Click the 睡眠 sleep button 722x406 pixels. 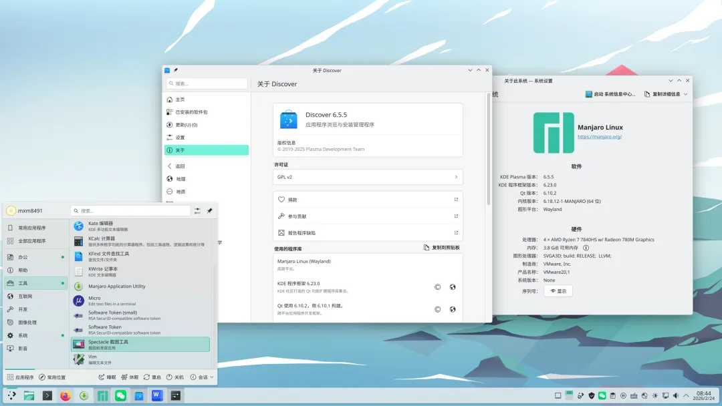point(107,377)
